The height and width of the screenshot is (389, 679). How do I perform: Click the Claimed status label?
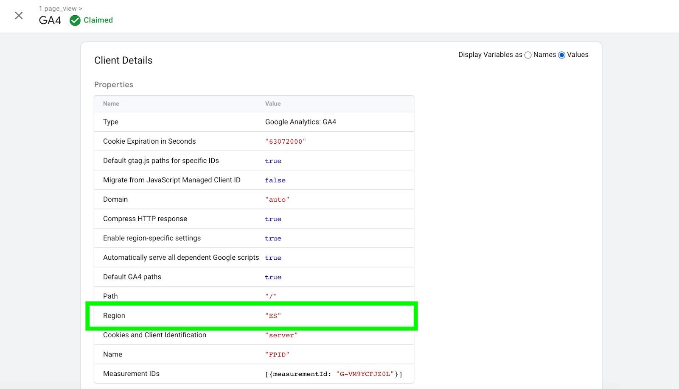(98, 20)
